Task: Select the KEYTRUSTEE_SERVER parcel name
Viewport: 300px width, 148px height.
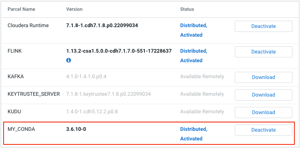Action: pyautogui.click(x=34, y=94)
